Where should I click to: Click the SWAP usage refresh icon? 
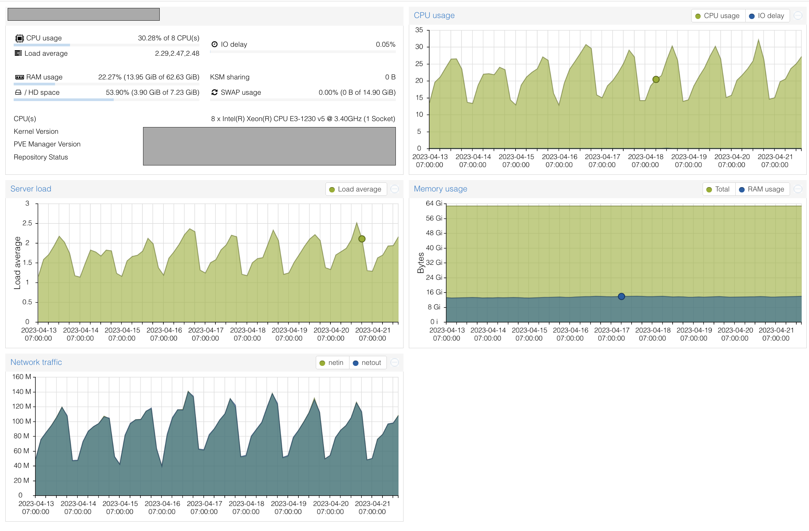pyautogui.click(x=214, y=92)
